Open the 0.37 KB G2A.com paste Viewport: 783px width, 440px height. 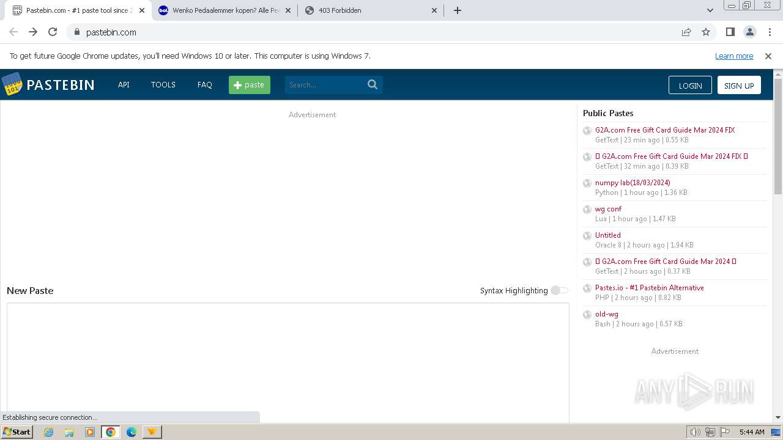[666, 262]
